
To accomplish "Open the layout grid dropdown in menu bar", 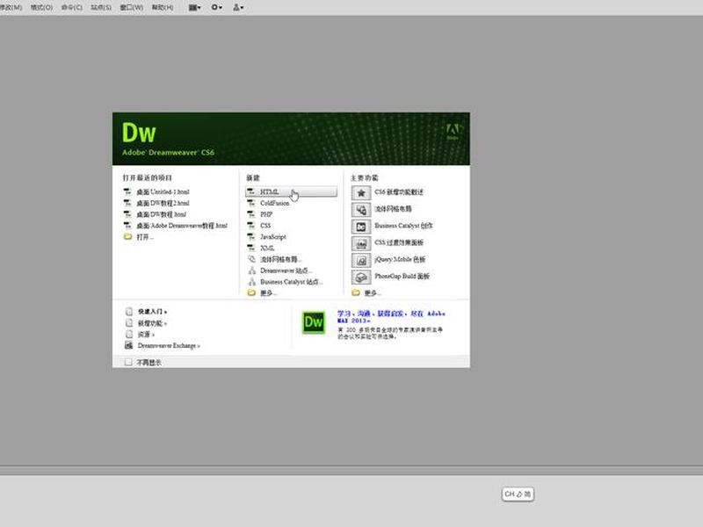I will [x=194, y=8].
